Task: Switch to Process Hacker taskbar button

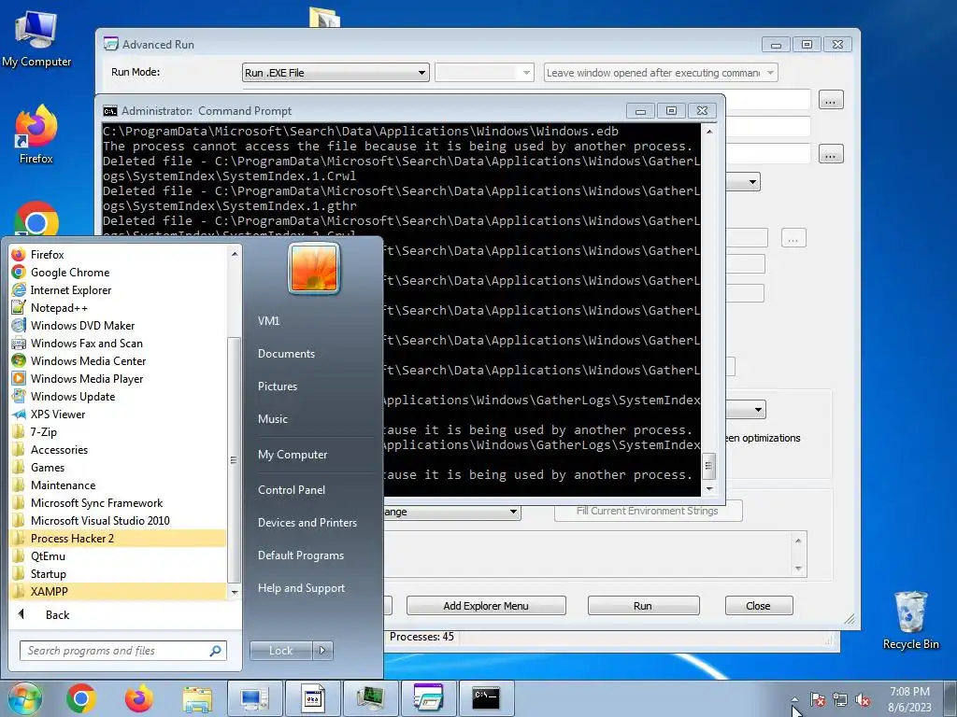Action: tap(370, 698)
